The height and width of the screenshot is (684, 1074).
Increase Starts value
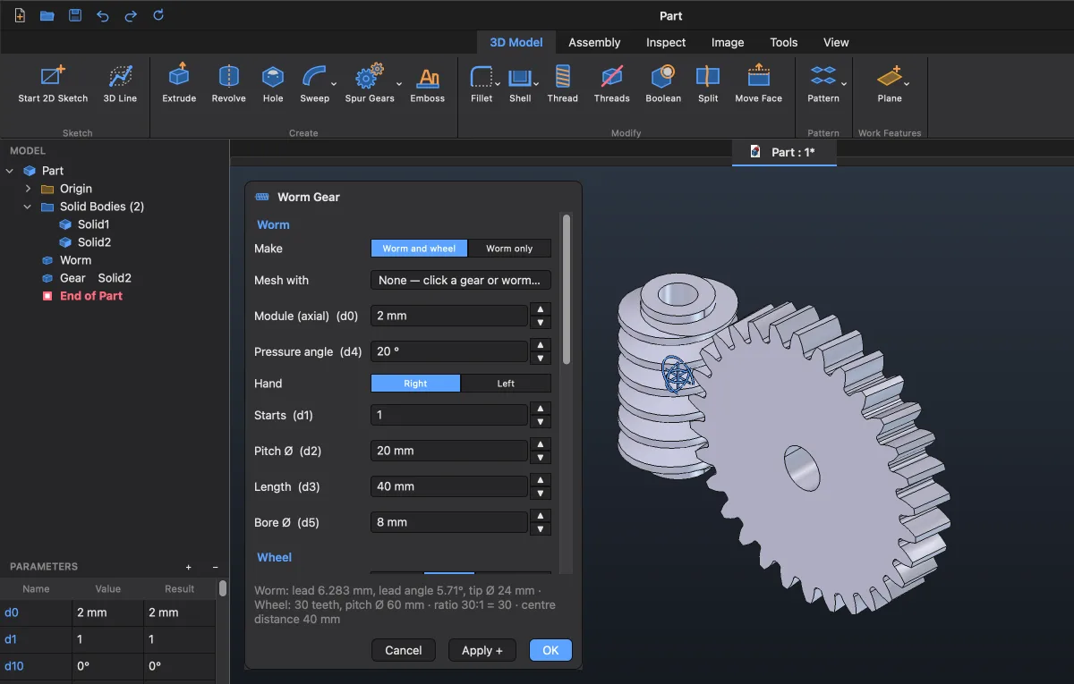pos(540,409)
